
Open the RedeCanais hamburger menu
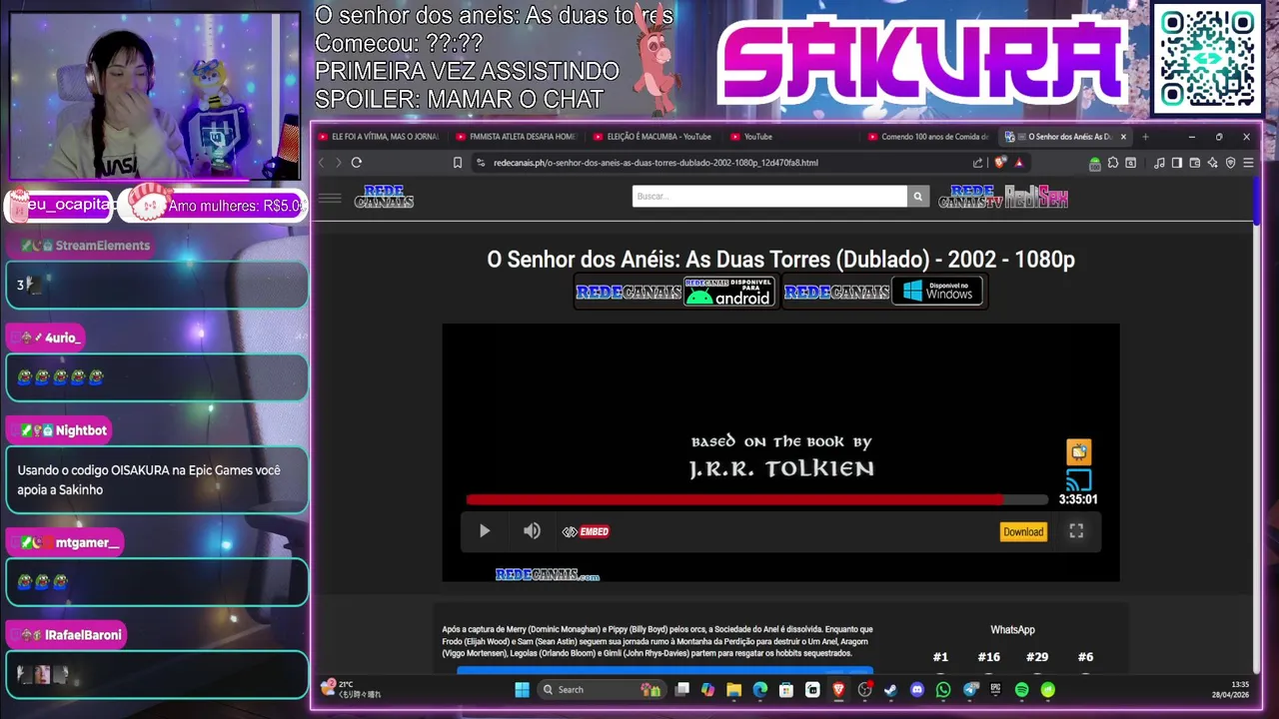point(330,198)
